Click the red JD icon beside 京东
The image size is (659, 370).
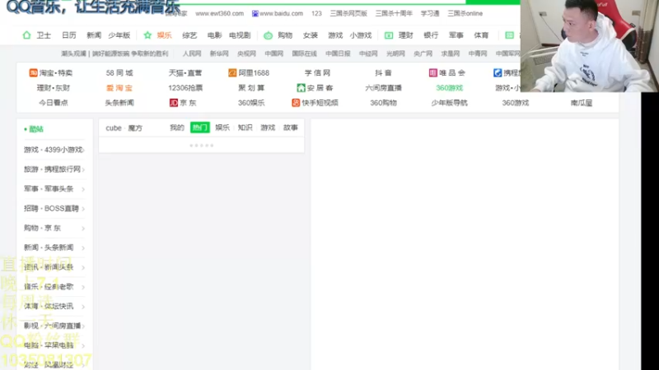coord(174,103)
